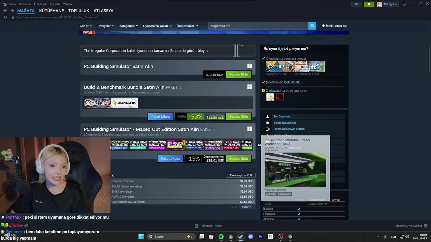Viewport: 431px width, 242px height.
Task: Expand the TÜMÜ DLC list dropdown
Action: point(246,207)
